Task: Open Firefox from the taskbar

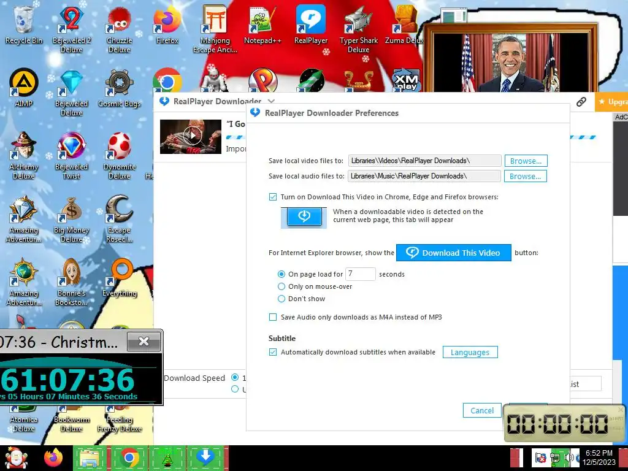Action: click(53, 458)
